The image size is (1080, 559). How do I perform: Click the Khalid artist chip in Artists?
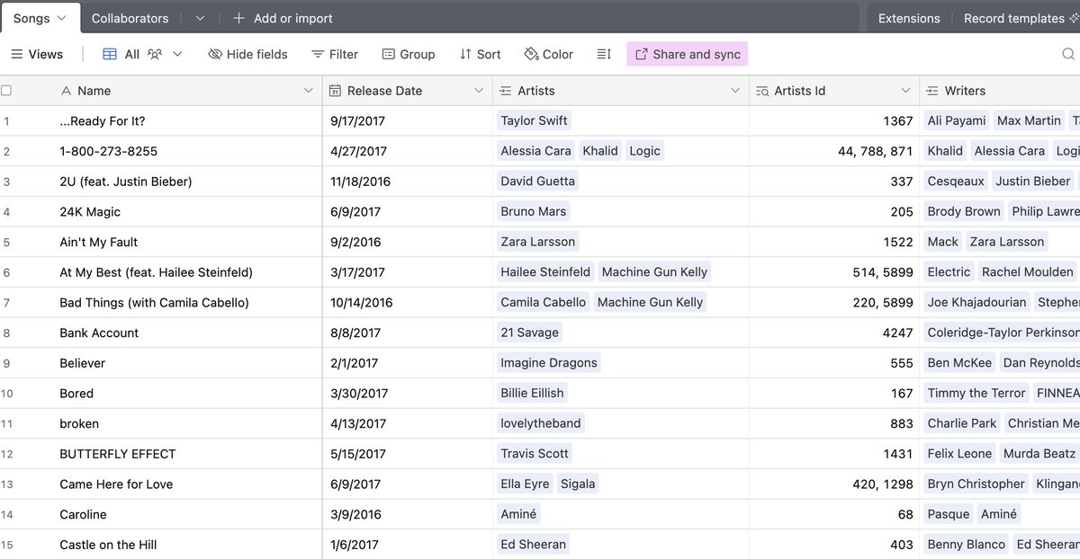[600, 151]
